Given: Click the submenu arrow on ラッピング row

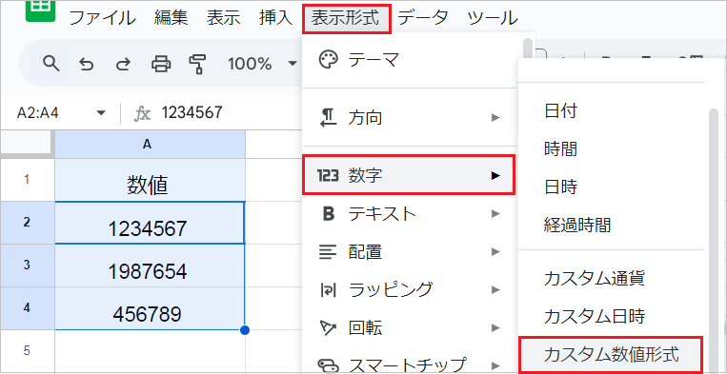Looking at the screenshot, I should 495,290.
